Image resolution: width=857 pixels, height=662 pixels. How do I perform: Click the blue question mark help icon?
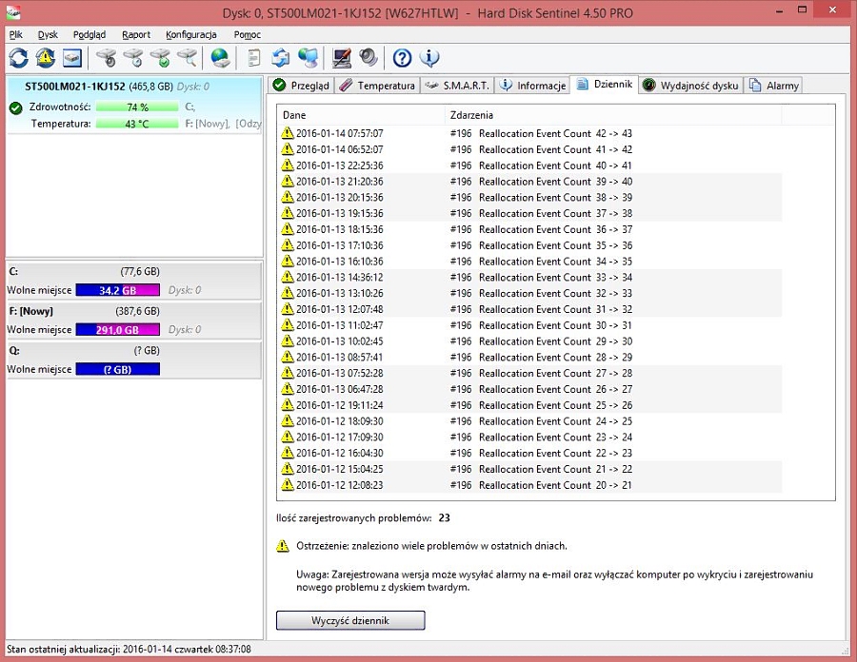point(402,58)
